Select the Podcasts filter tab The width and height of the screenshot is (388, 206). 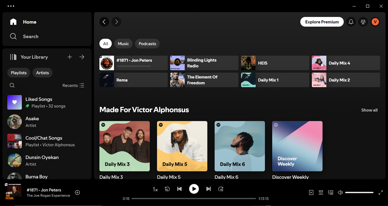[x=147, y=44]
